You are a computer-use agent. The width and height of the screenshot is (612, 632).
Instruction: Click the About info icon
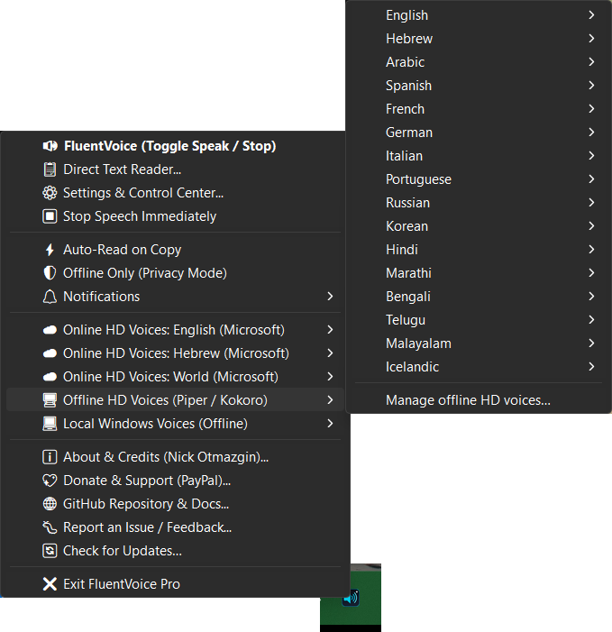50,457
